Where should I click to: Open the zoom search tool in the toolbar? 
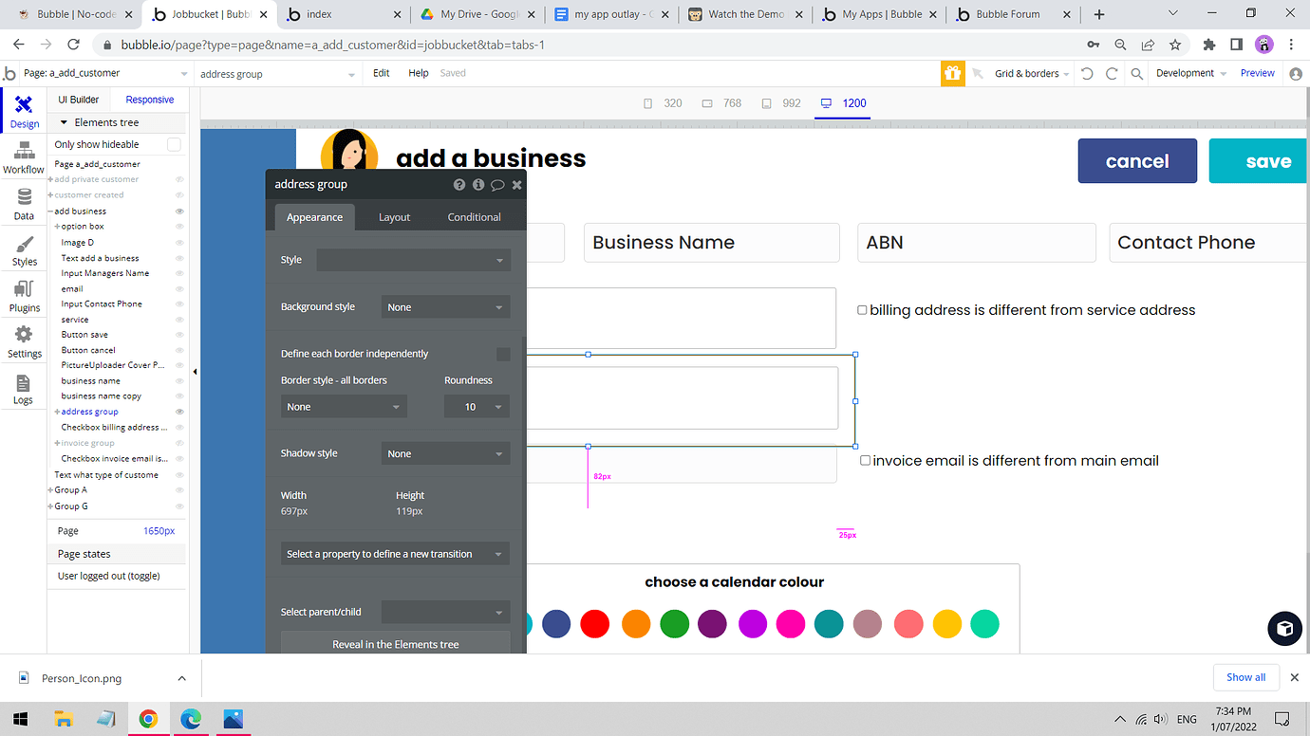tap(1137, 73)
